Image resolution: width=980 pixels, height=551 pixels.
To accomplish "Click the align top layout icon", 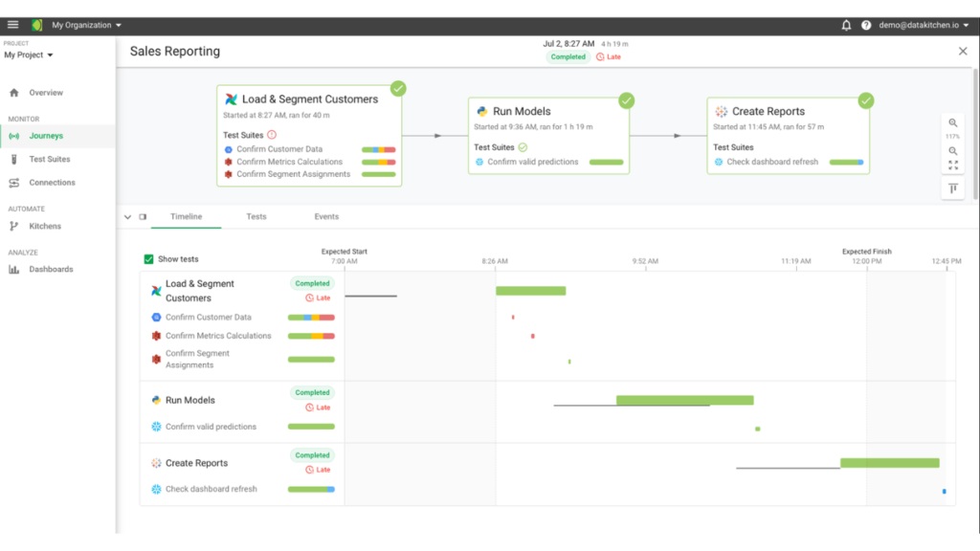I will [x=953, y=189].
